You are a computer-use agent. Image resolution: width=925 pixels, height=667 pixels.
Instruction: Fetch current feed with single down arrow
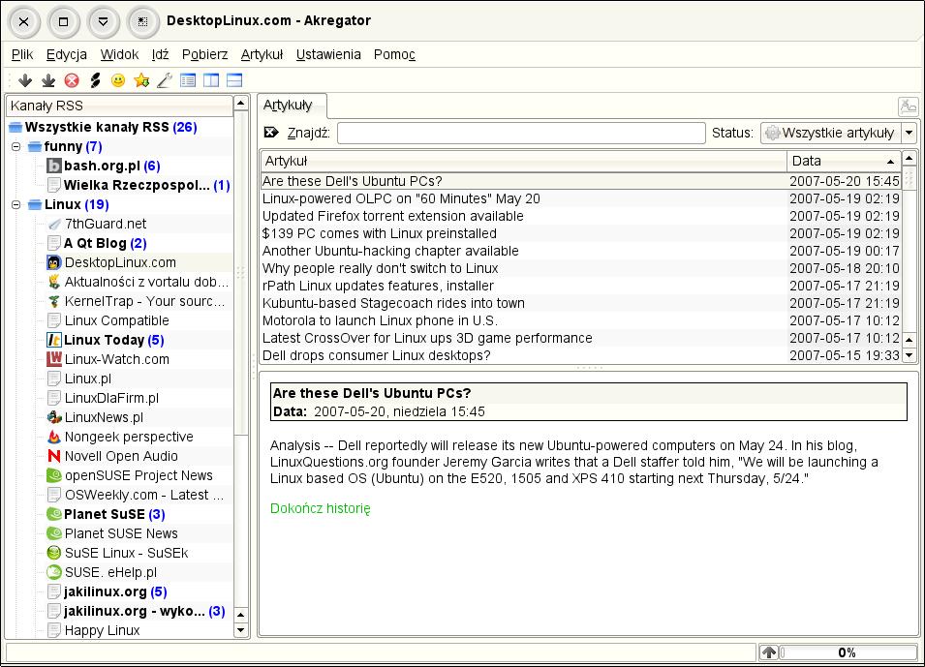[25, 80]
